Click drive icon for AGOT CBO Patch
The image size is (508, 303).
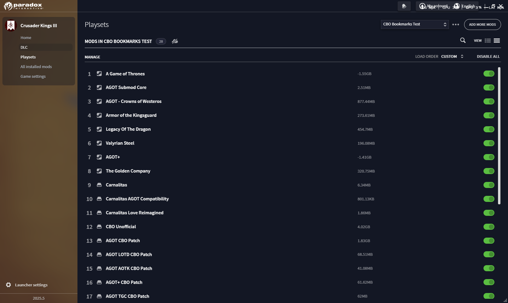tap(99, 241)
